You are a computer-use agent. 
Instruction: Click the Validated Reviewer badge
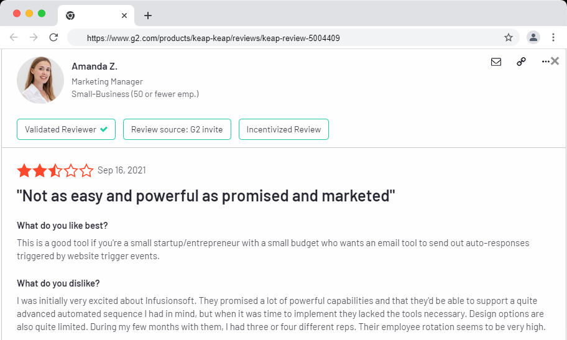(66, 129)
